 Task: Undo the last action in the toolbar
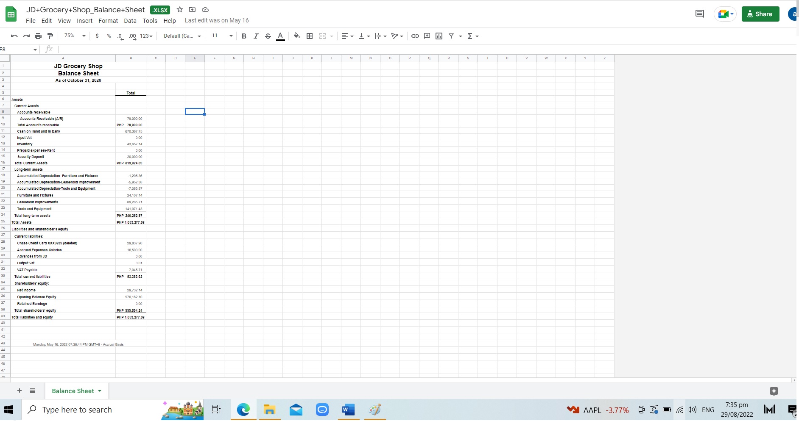coord(14,36)
